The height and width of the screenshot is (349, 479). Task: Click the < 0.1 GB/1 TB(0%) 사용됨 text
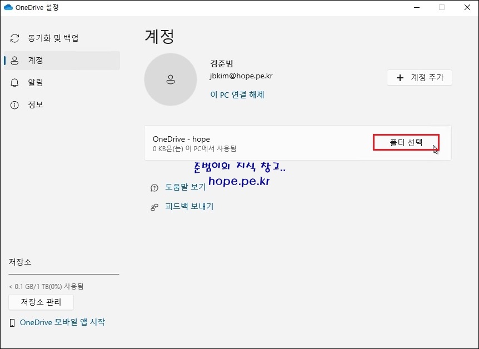click(x=46, y=286)
